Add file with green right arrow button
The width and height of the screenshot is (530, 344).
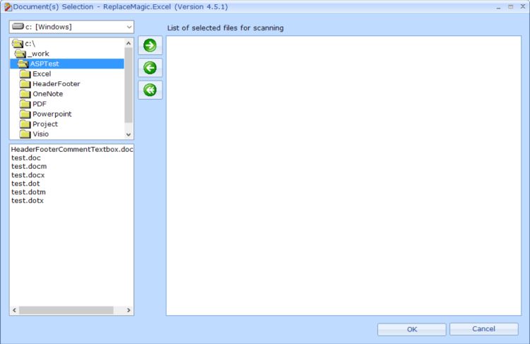[150, 45]
